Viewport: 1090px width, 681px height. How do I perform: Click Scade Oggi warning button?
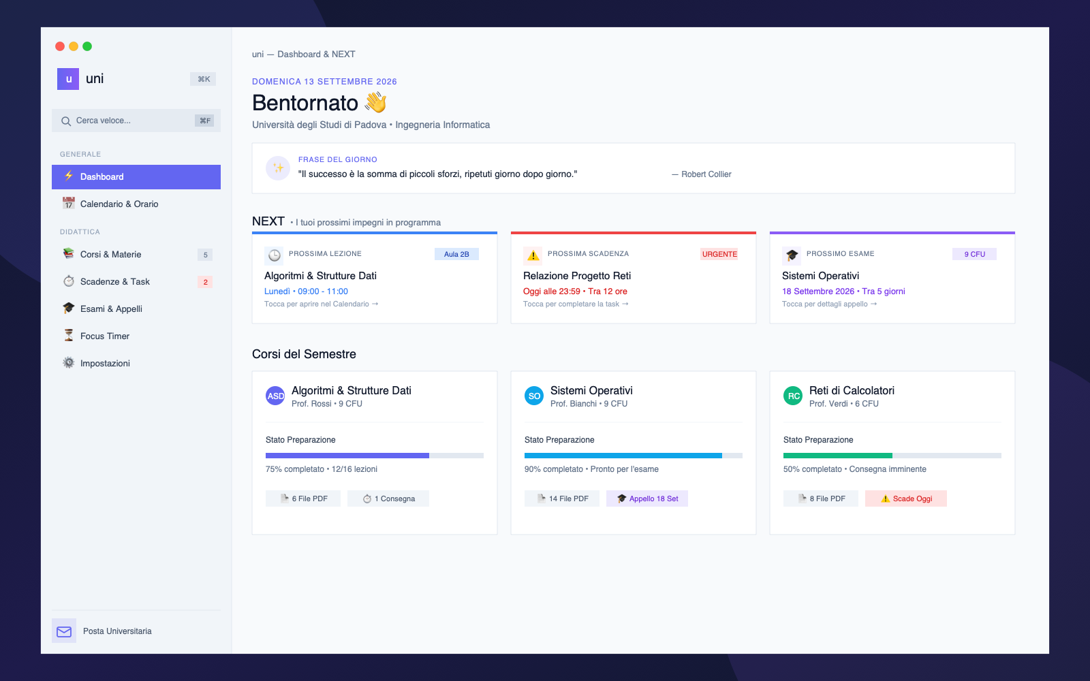pyautogui.click(x=906, y=498)
